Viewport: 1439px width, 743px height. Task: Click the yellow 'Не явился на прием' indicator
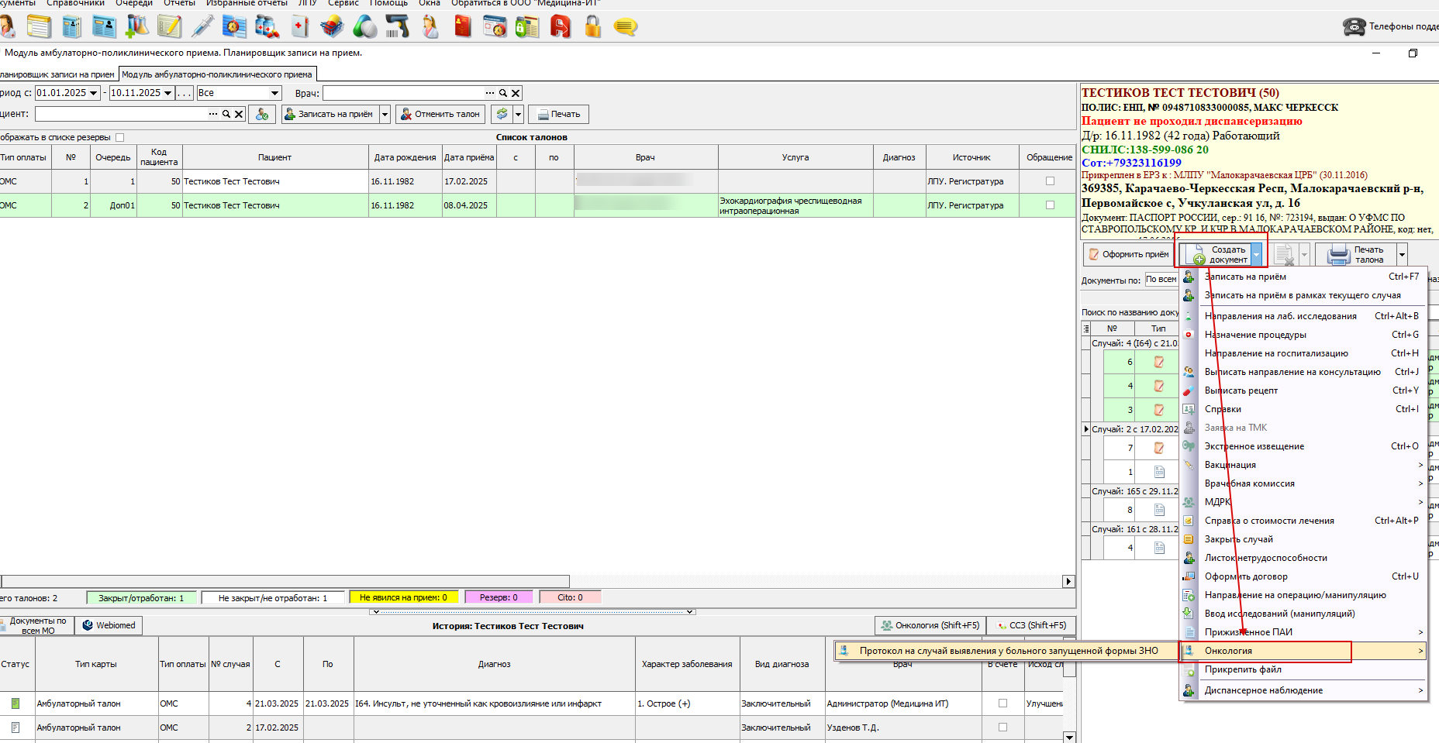pyautogui.click(x=403, y=597)
